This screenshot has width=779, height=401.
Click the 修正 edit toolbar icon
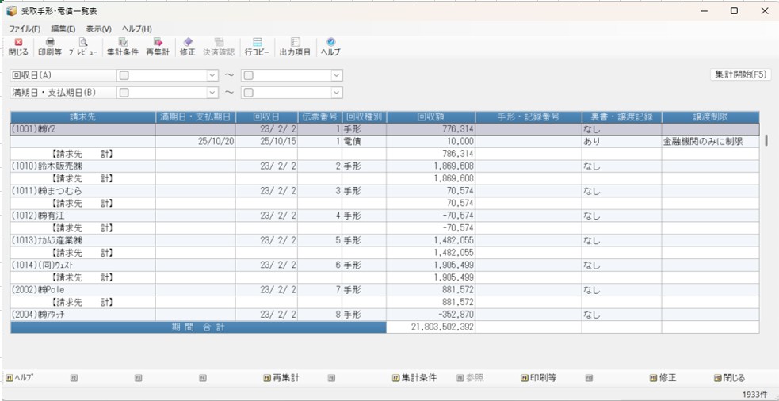pyautogui.click(x=187, y=47)
